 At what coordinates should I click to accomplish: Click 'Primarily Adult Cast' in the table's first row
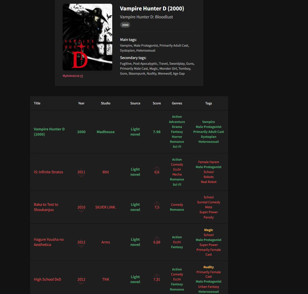pyautogui.click(x=208, y=132)
